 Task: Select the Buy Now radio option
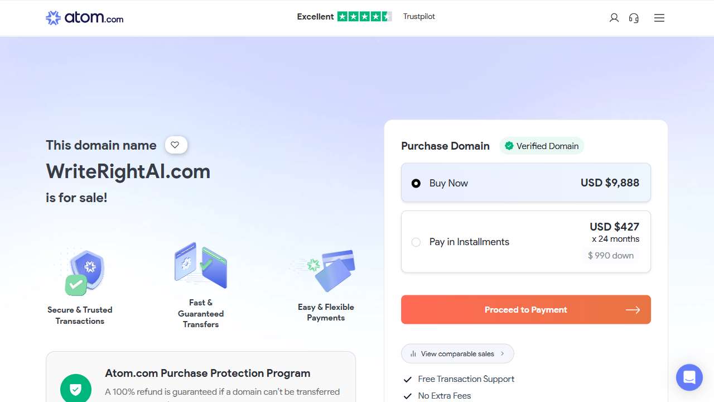pos(416,183)
